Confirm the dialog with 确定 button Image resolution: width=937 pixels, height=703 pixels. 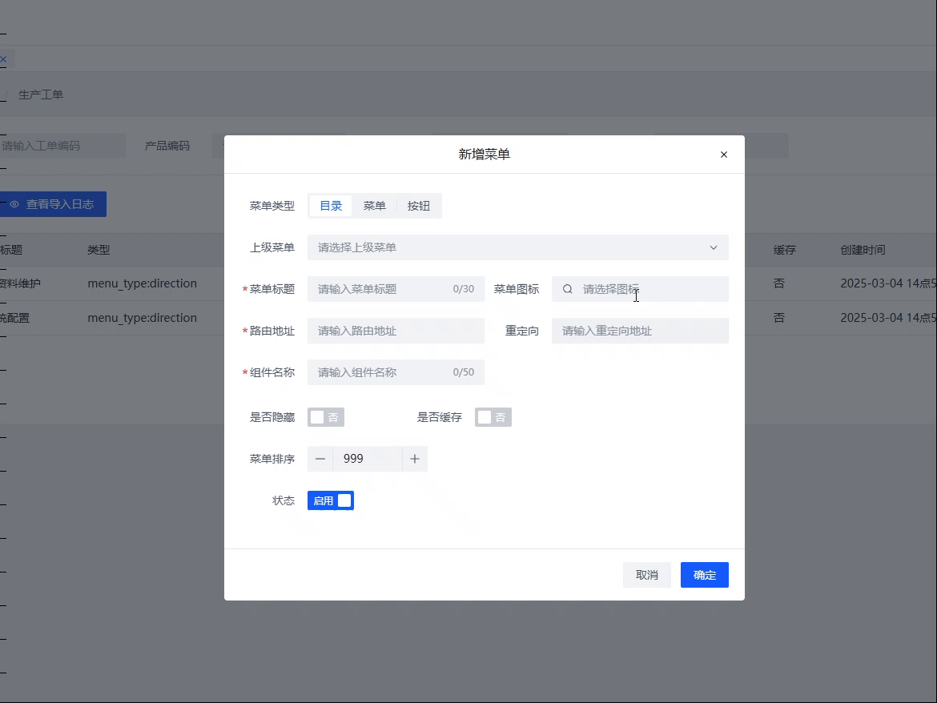[x=704, y=574]
